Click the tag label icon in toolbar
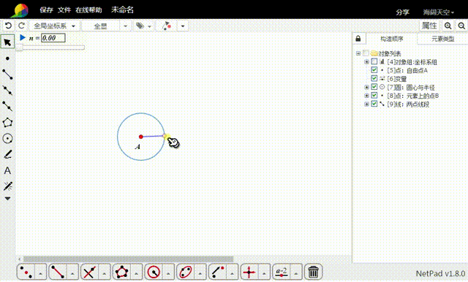This screenshot has height=282, width=468. tap(140, 26)
